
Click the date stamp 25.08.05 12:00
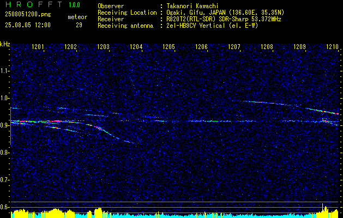[x=28, y=25]
